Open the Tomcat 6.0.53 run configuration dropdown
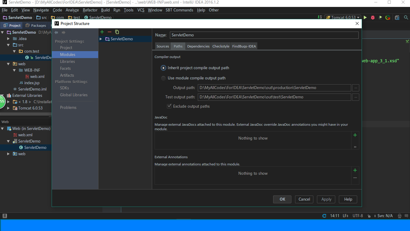Image resolution: width=410 pixels, height=231 pixels. pos(342,17)
